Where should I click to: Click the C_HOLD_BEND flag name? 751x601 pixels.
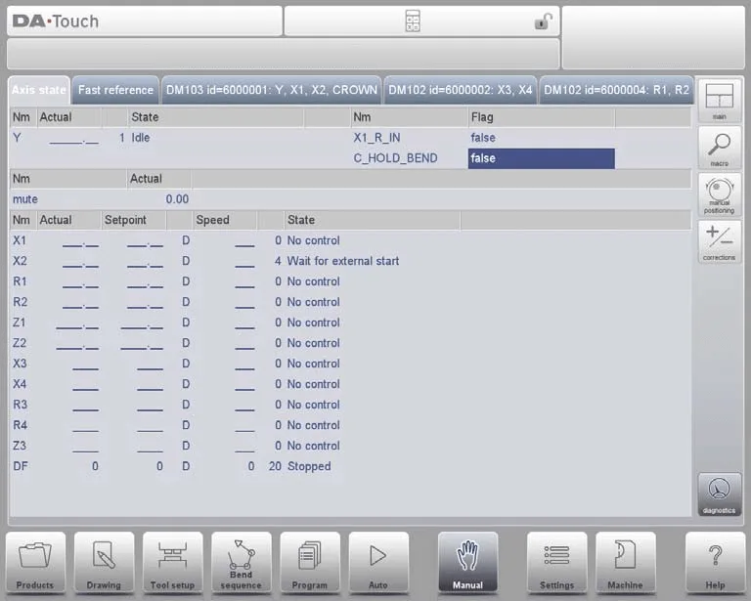[x=395, y=158]
